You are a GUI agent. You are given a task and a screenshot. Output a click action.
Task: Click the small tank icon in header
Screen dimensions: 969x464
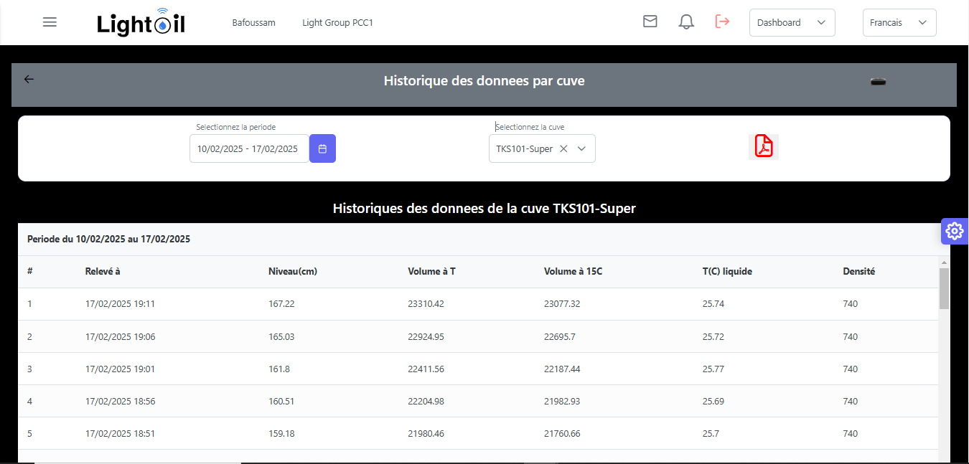coord(878,81)
